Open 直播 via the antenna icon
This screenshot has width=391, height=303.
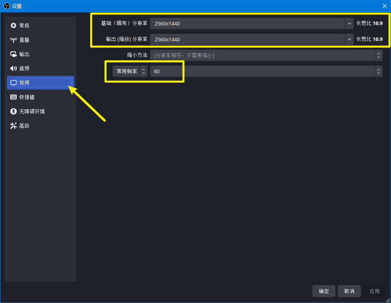click(x=14, y=40)
